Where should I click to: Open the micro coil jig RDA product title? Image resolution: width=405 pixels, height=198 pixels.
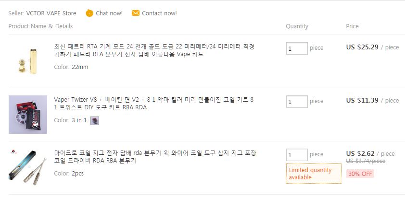click(155, 157)
